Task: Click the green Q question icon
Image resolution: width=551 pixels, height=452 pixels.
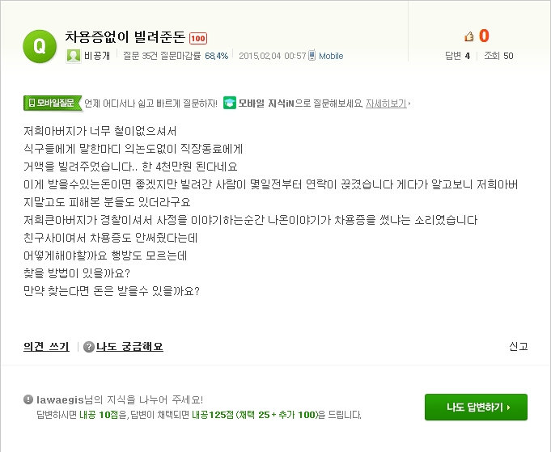Action: tap(40, 46)
